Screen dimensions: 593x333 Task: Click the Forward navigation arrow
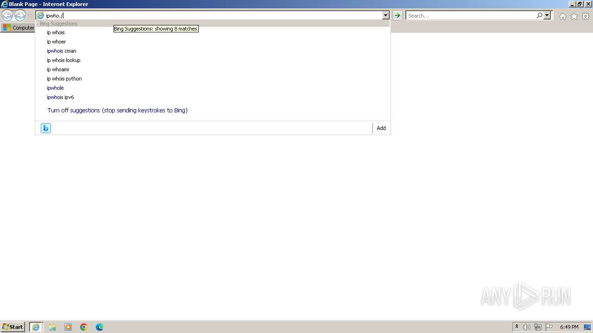(20, 16)
